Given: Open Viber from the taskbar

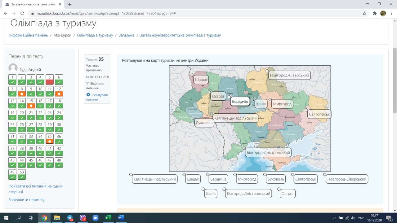Looking at the screenshot, I should coord(83,218).
